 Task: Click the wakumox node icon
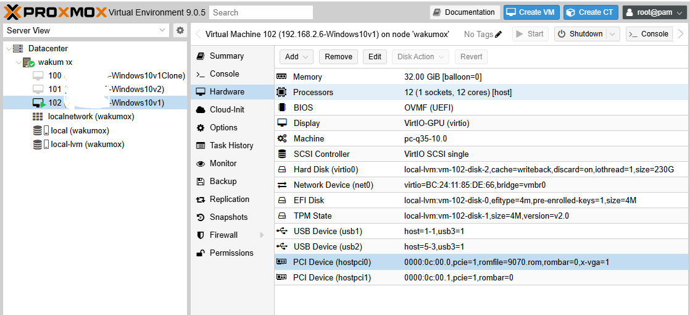[28, 62]
